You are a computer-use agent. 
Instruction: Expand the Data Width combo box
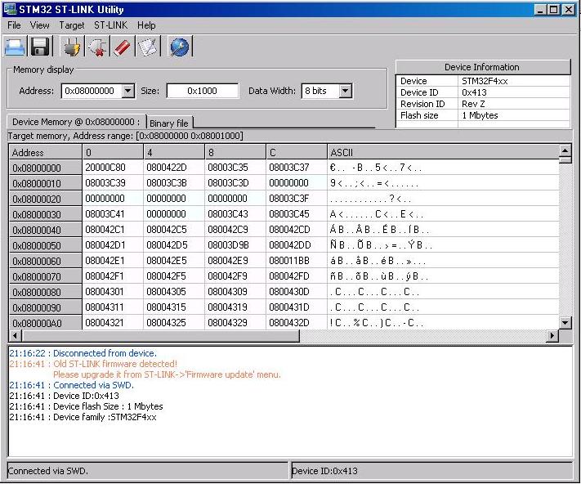345,92
